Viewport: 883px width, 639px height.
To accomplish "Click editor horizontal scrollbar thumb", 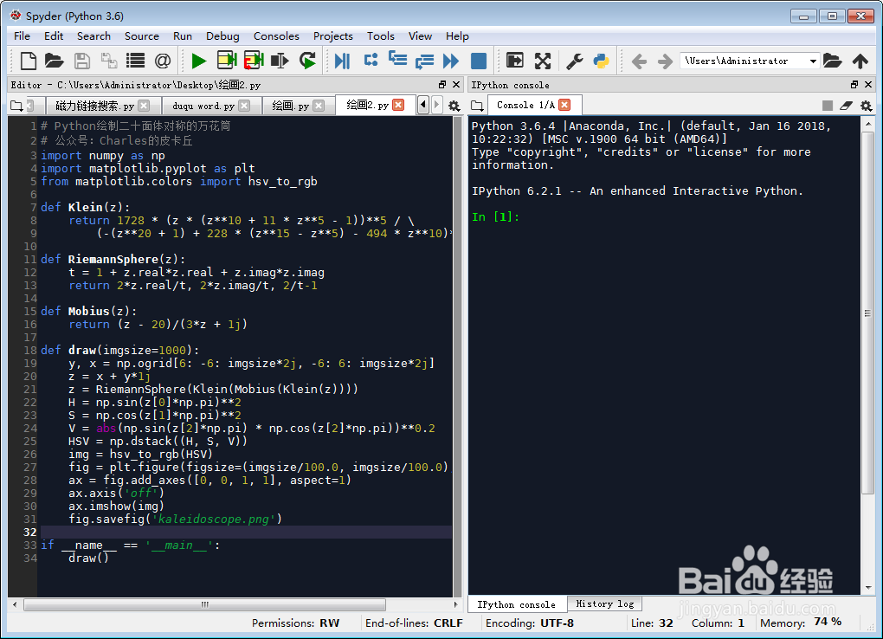I will click(205, 604).
